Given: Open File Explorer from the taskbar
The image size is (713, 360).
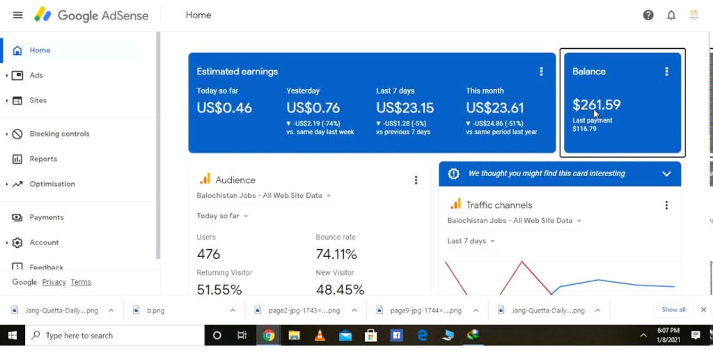Looking at the screenshot, I should pyautogui.click(x=295, y=336).
